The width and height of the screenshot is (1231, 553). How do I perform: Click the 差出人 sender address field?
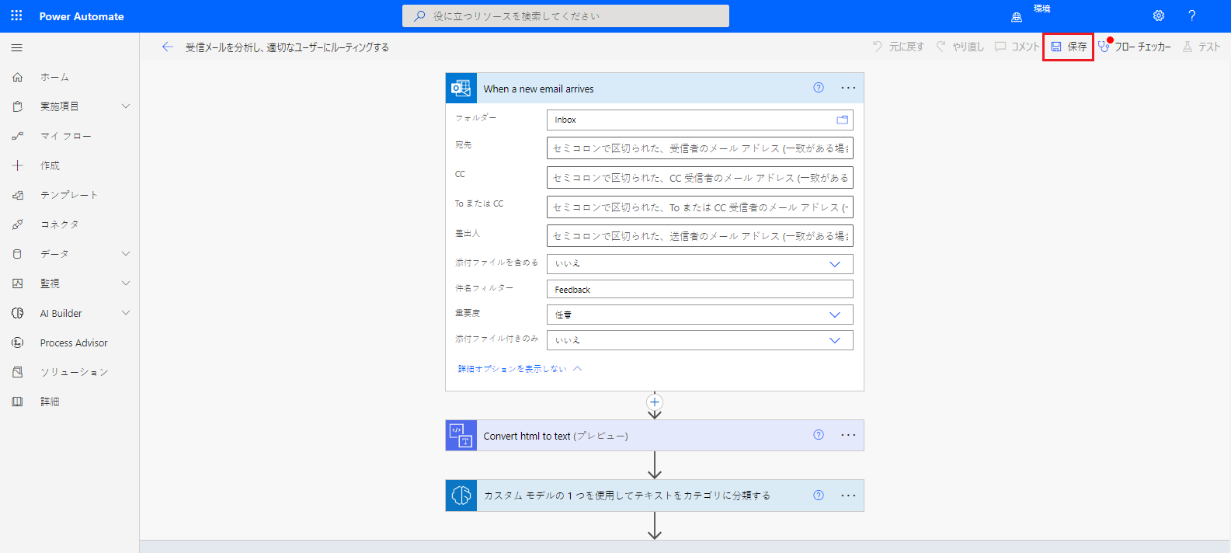pos(700,236)
